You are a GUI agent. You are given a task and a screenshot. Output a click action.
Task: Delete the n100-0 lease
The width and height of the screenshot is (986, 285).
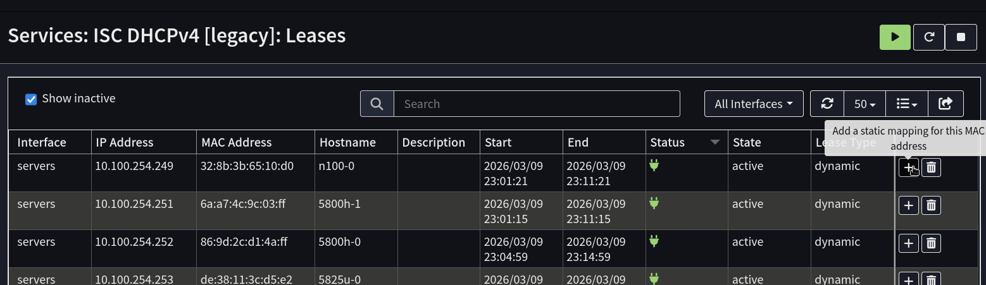tap(931, 167)
